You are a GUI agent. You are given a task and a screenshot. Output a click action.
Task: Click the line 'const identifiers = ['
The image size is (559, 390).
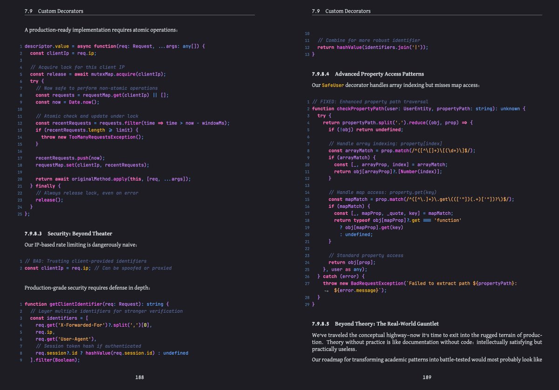coord(59,318)
